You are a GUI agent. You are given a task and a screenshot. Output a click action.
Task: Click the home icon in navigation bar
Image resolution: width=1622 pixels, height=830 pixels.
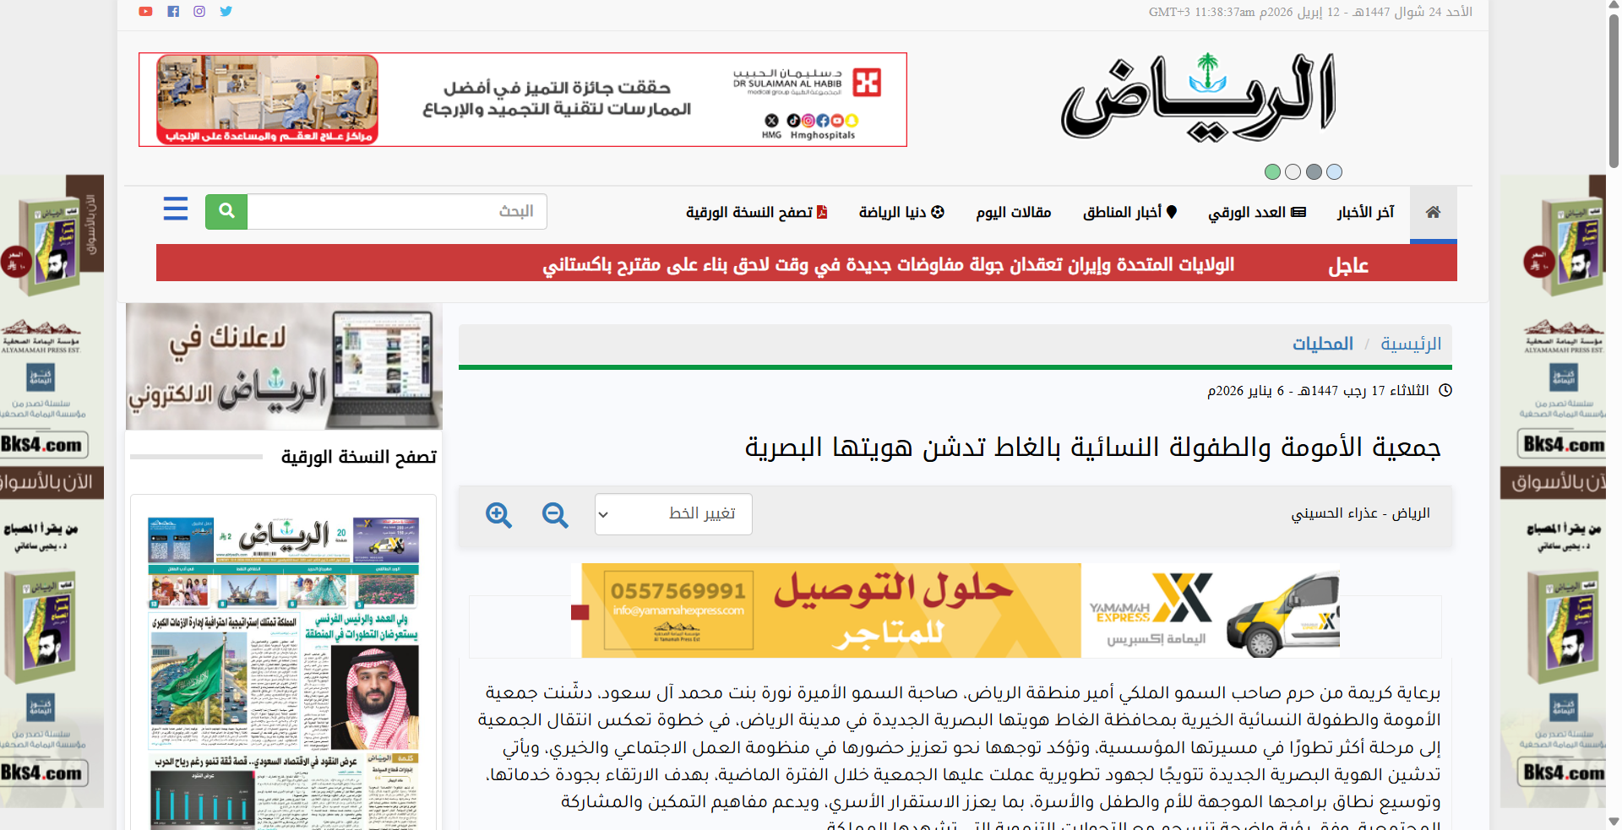click(x=1433, y=213)
